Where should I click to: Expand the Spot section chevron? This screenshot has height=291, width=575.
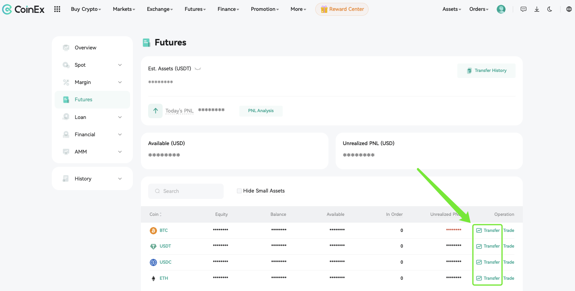coord(120,65)
